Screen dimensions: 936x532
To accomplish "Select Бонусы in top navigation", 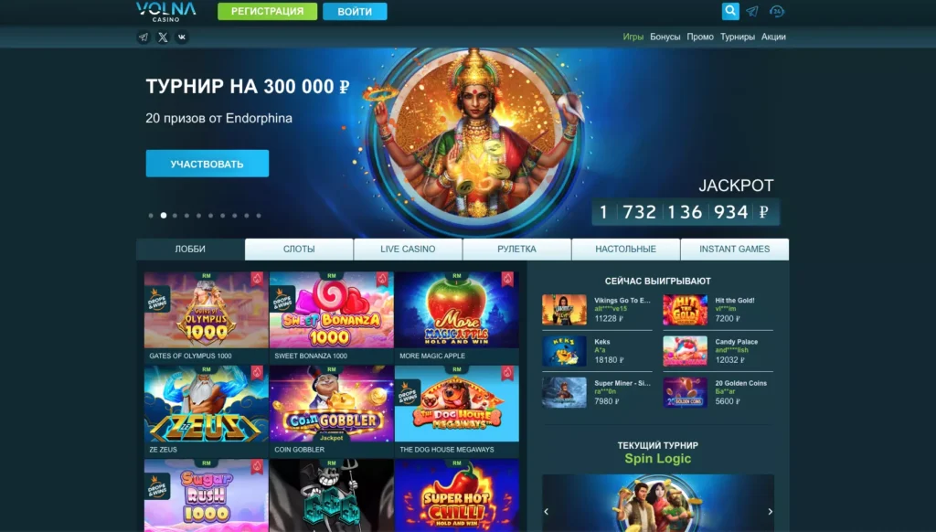I will pos(665,37).
